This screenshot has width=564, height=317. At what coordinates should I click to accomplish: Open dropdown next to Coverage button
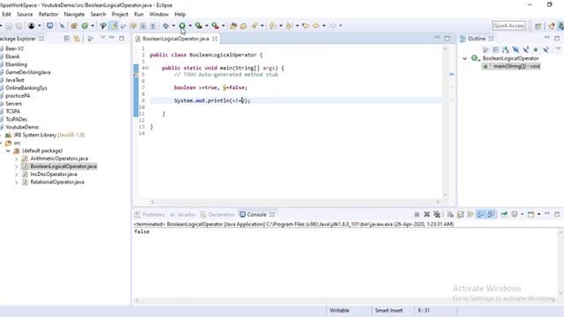206,26
